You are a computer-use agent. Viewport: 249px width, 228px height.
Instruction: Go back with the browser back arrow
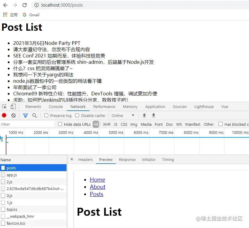point(5,5)
